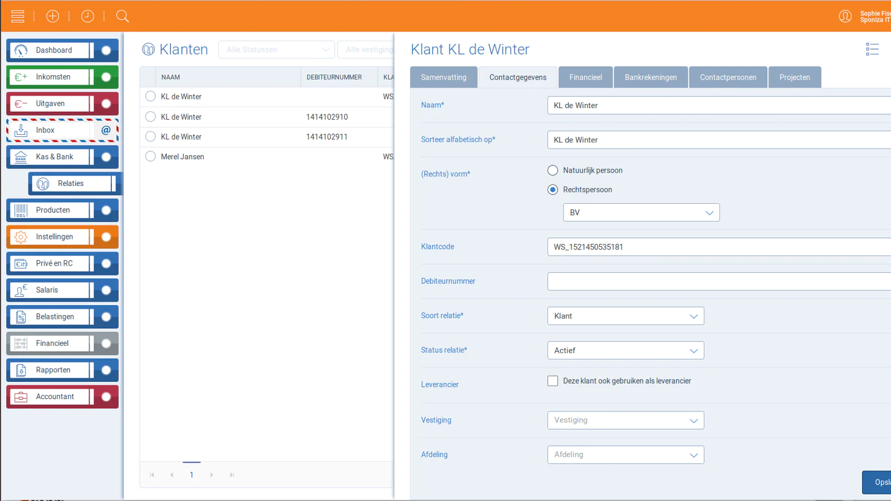Open Relaties in the sidebar
Image resolution: width=891 pixels, height=501 pixels.
71,184
